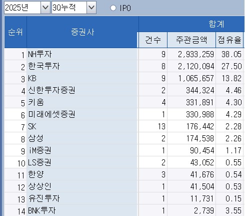The width and height of the screenshot is (245, 216).
Task: Click the share 4.46 cell
Action: [229, 90]
